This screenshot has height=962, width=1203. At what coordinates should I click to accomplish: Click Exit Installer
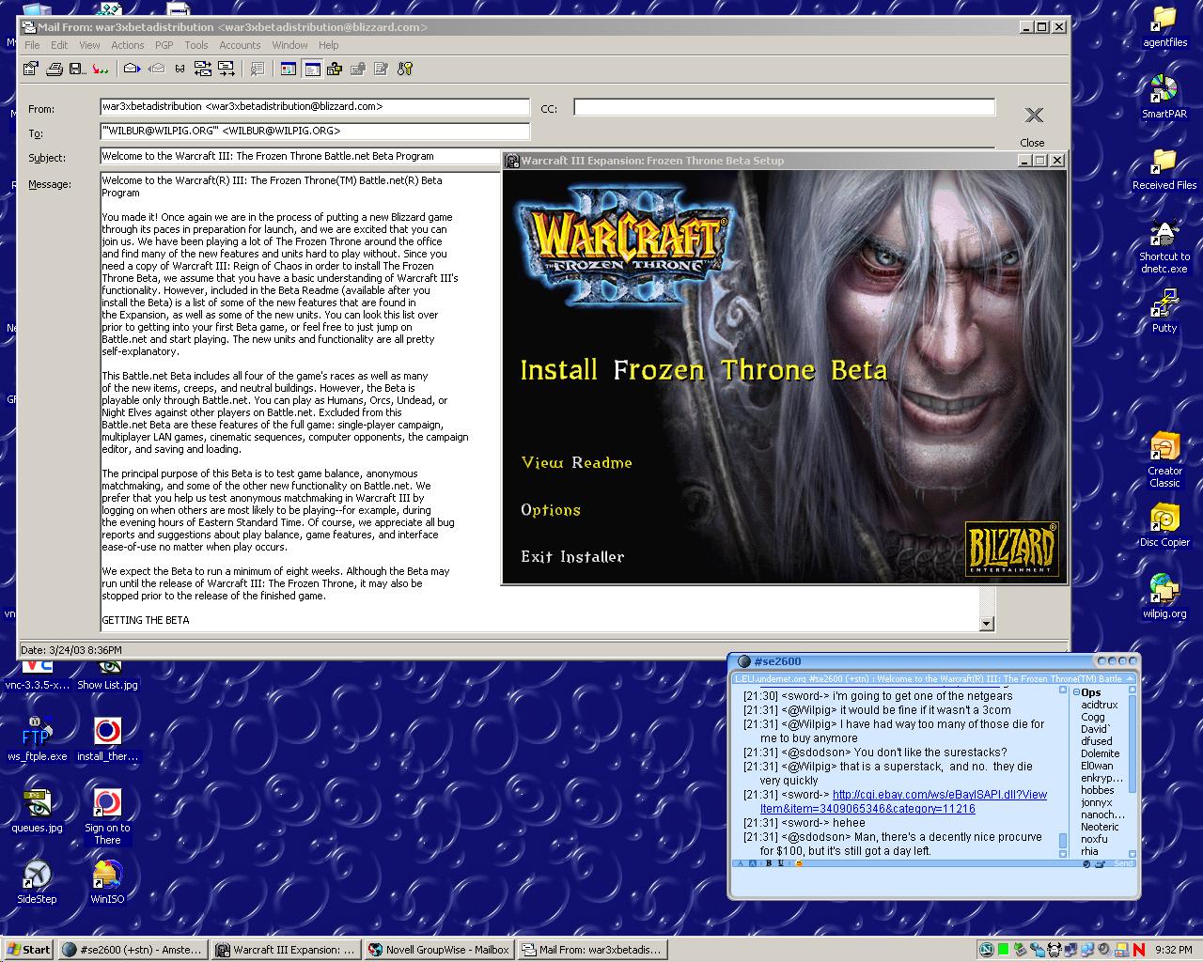click(x=573, y=556)
